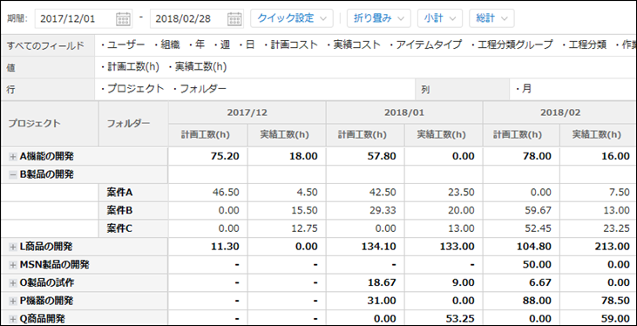Screen dimensions: 637x326
Task: Expand the Q商品開発 row
Action: pyautogui.click(x=13, y=319)
